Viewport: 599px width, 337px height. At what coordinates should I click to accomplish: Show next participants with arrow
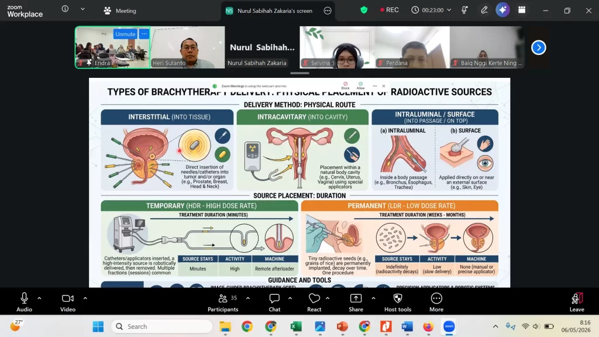coord(539,47)
